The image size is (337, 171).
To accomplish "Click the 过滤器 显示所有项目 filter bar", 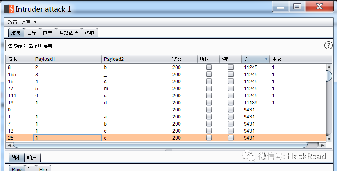I will click(x=164, y=45).
